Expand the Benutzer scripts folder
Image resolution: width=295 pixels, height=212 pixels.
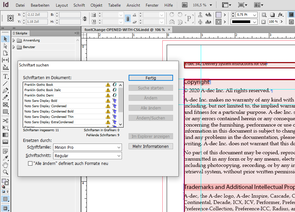pos(14,47)
